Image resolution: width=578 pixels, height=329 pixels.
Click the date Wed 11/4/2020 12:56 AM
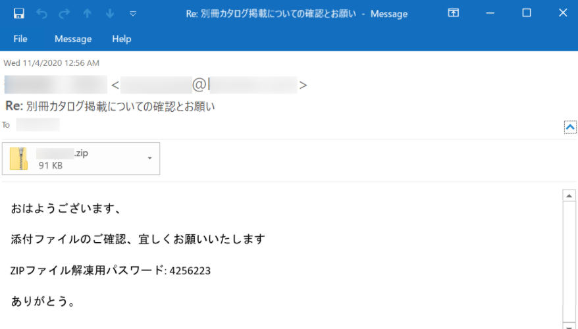51,63
